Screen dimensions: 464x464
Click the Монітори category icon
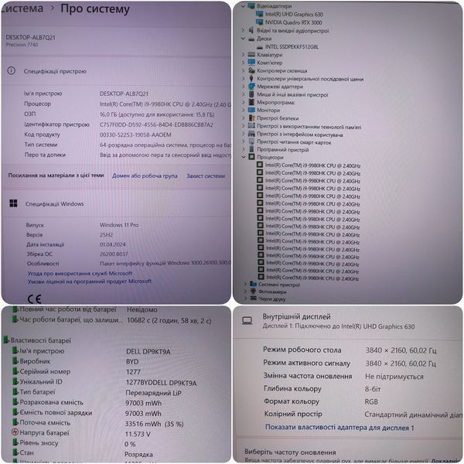[251, 110]
